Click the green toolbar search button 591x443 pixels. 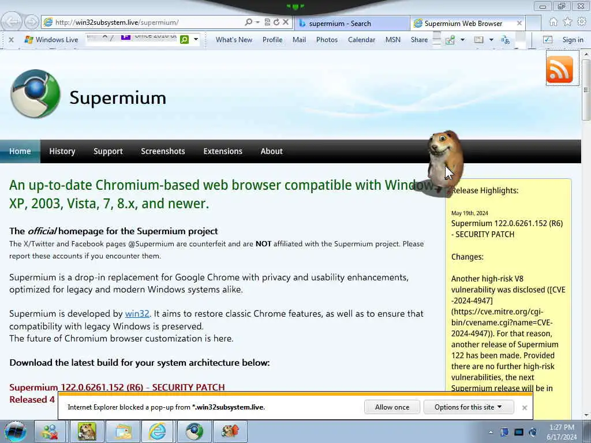(x=184, y=40)
